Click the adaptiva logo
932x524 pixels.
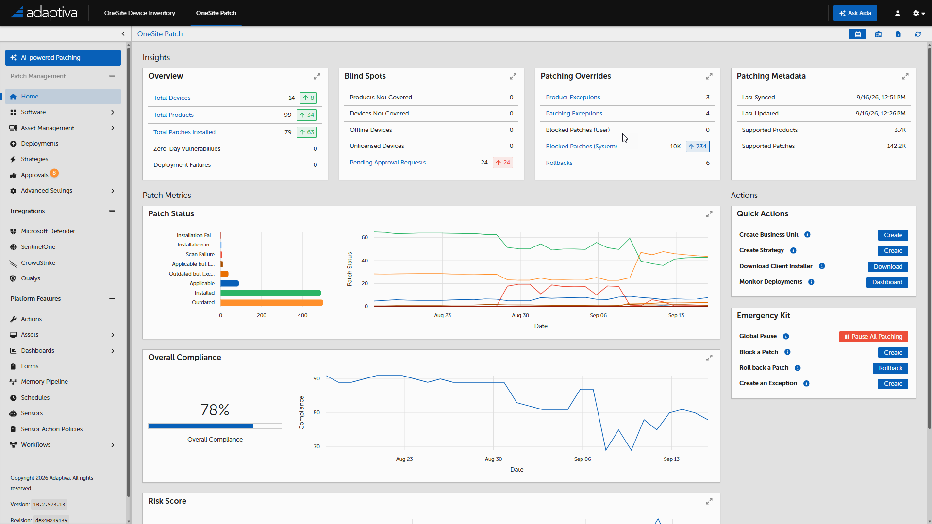tap(44, 13)
